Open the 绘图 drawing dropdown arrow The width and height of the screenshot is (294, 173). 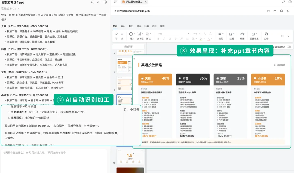coord(234,34)
